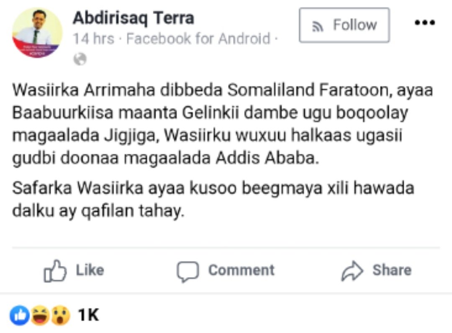Open the three-dot post options menu

425,23
